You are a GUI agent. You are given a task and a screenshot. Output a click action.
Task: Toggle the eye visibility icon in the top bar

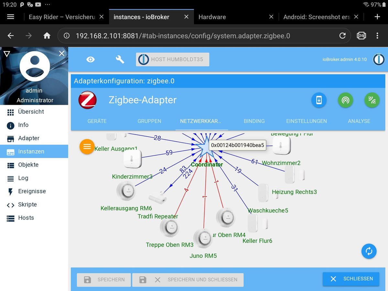tap(91, 59)
